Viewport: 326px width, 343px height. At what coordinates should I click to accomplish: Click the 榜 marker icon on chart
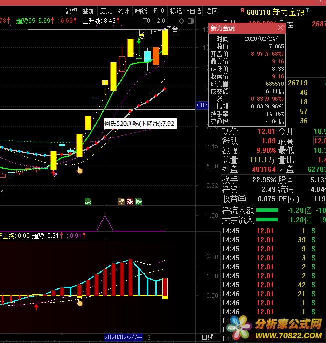coord(121,201)
